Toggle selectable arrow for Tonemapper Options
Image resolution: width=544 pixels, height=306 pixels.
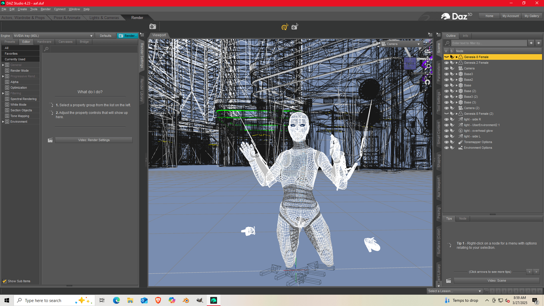coord(452,142)
